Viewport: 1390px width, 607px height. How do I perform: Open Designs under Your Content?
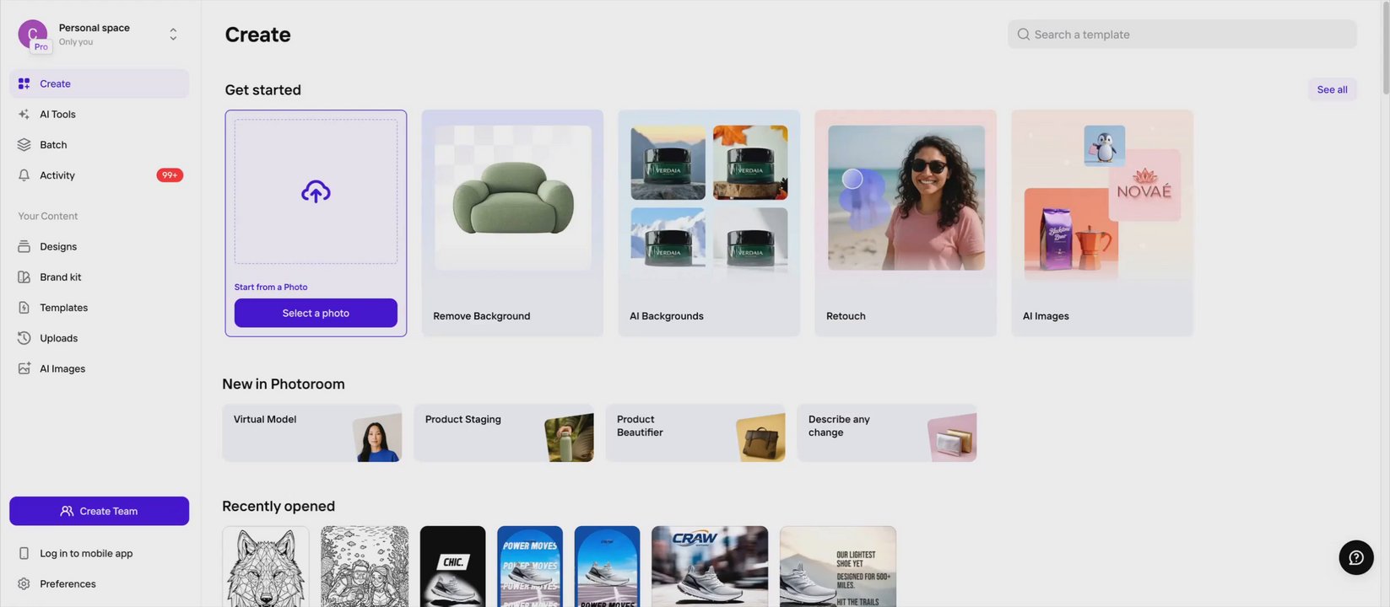click(x=99, y=246)
